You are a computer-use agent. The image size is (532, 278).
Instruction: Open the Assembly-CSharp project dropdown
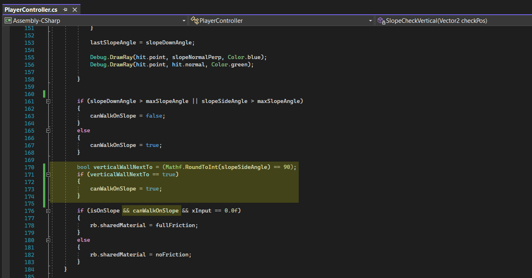coord(95,20)
